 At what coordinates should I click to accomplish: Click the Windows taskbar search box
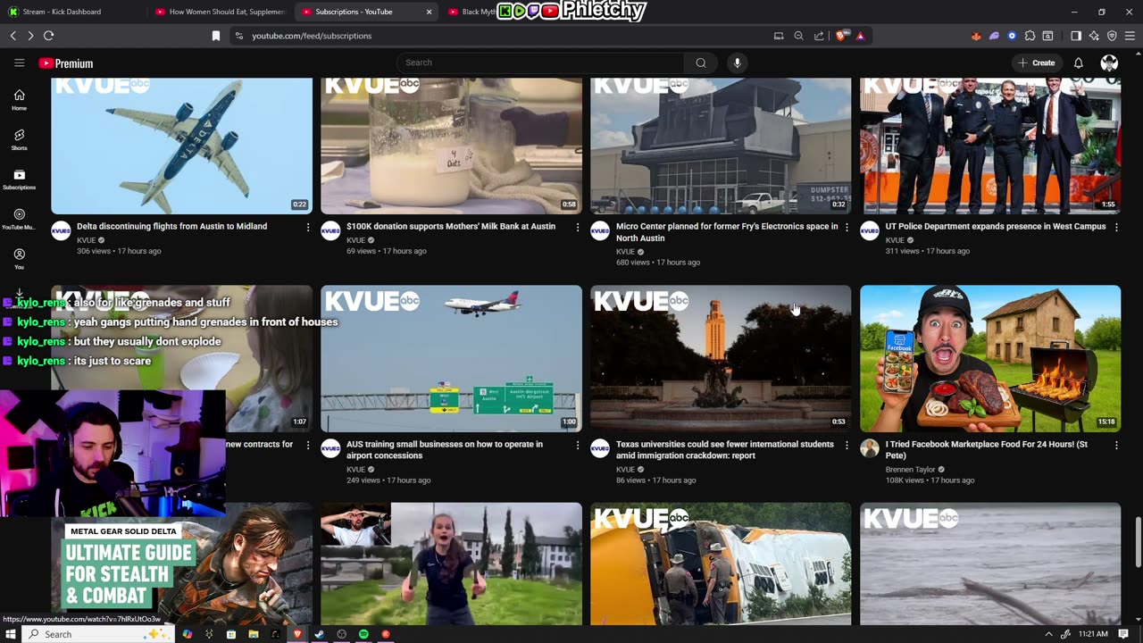coord(96,634)
